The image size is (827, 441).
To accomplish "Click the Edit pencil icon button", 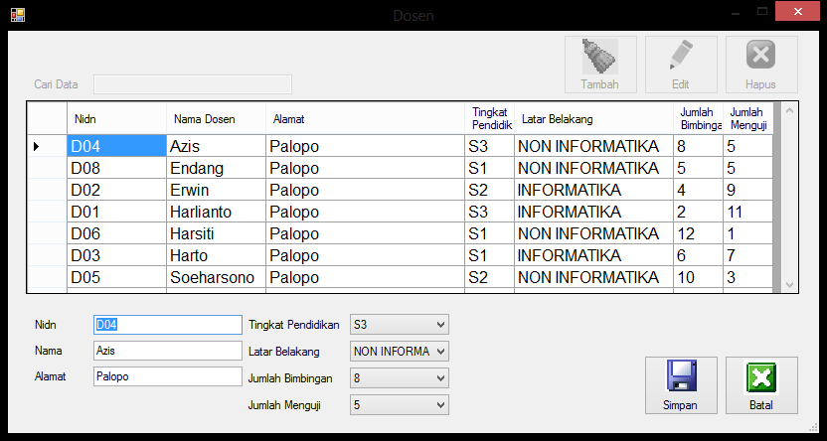I will pos(680,65).
